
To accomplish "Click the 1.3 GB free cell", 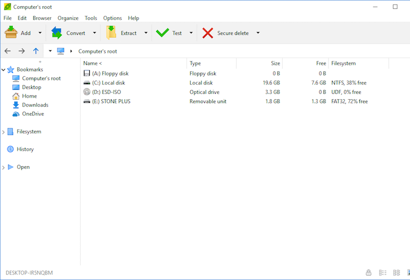I will pos(319,101).
